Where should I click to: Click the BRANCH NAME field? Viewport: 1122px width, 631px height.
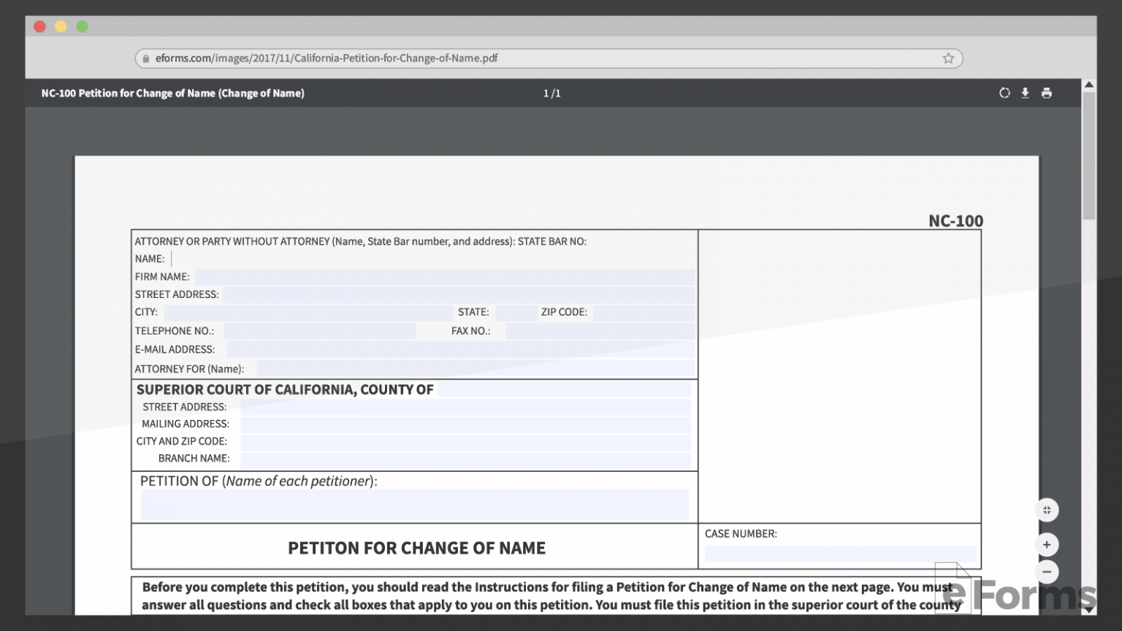tap(467, 458)
